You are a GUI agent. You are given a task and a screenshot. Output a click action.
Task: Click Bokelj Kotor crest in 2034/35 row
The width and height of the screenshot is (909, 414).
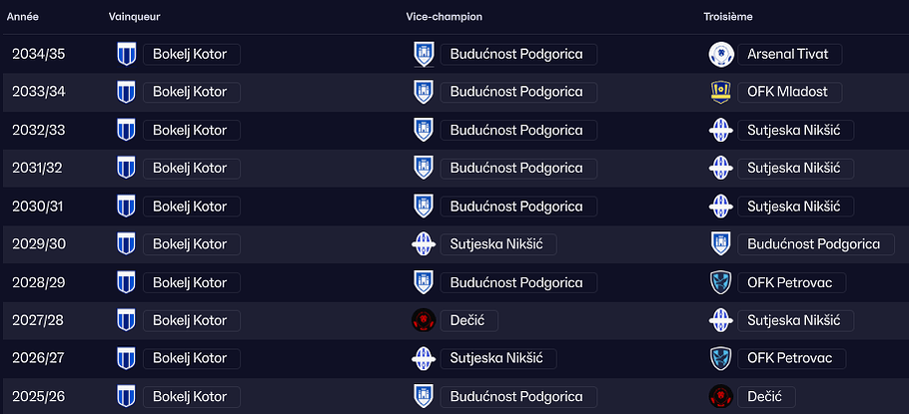coord(125,54)
